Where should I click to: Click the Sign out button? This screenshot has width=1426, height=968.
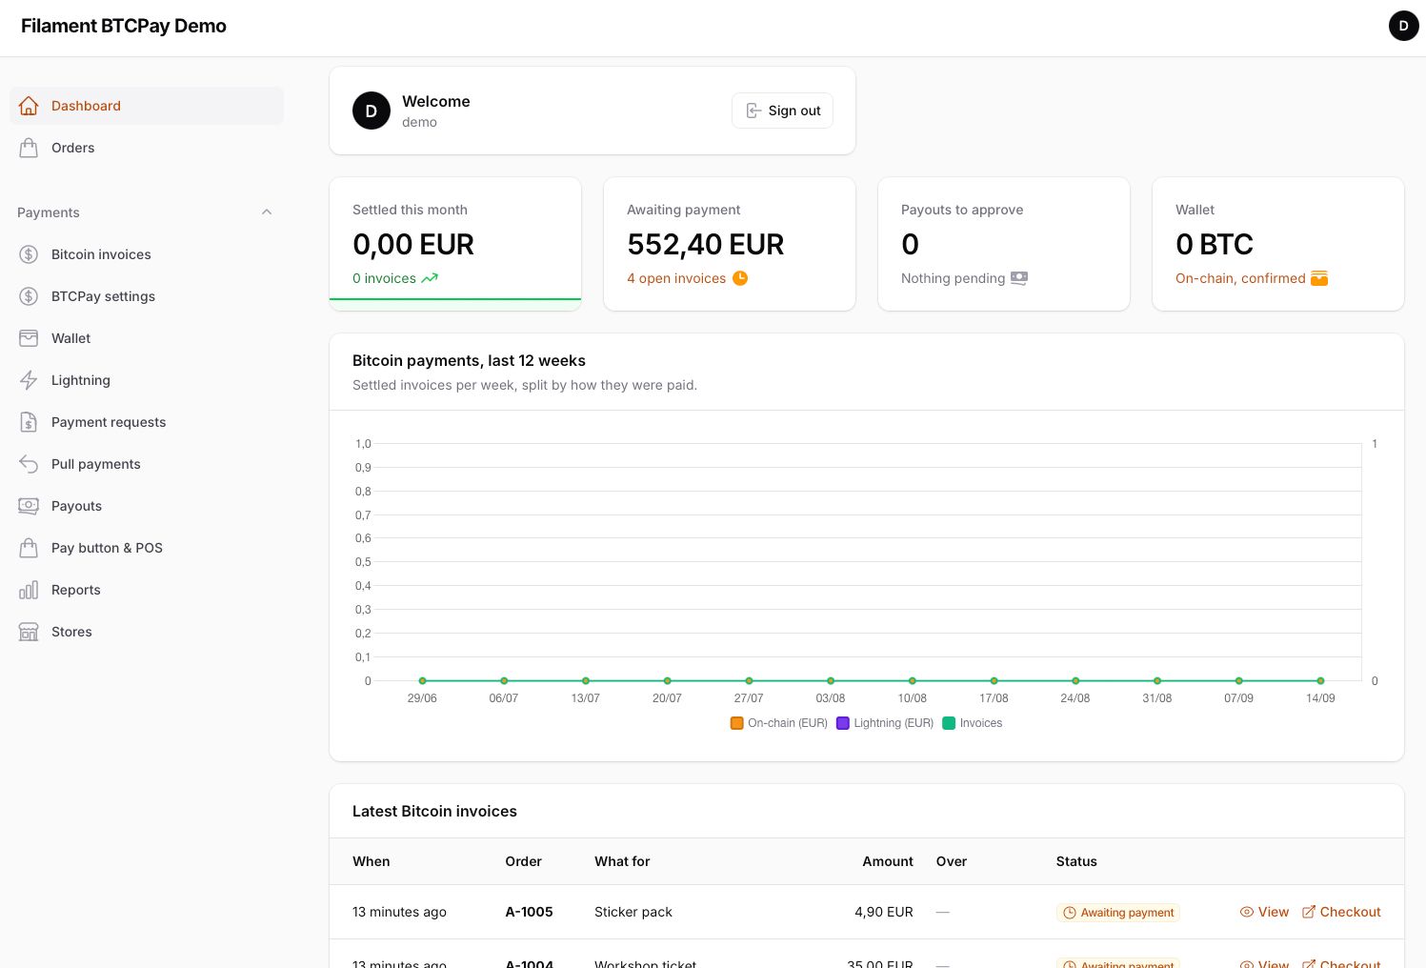coord(782,111)
